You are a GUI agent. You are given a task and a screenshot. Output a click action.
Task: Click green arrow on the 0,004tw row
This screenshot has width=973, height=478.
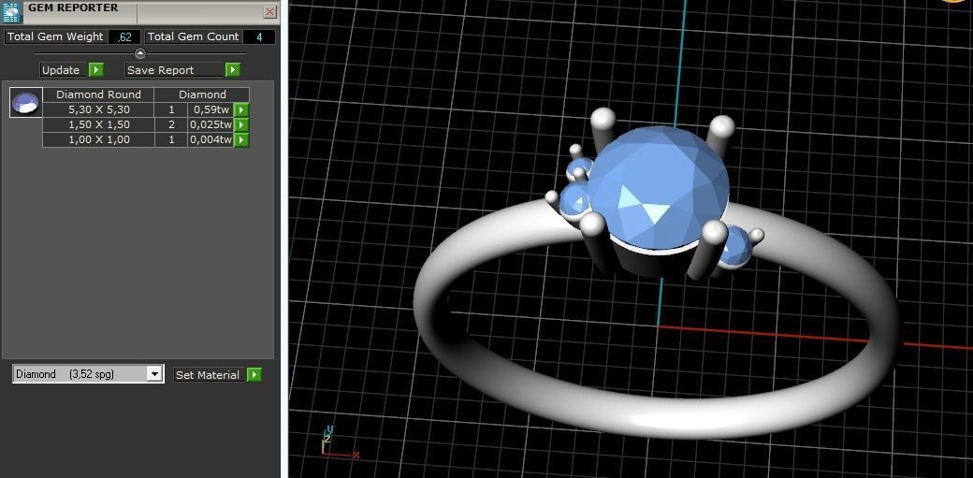[241, 139]
